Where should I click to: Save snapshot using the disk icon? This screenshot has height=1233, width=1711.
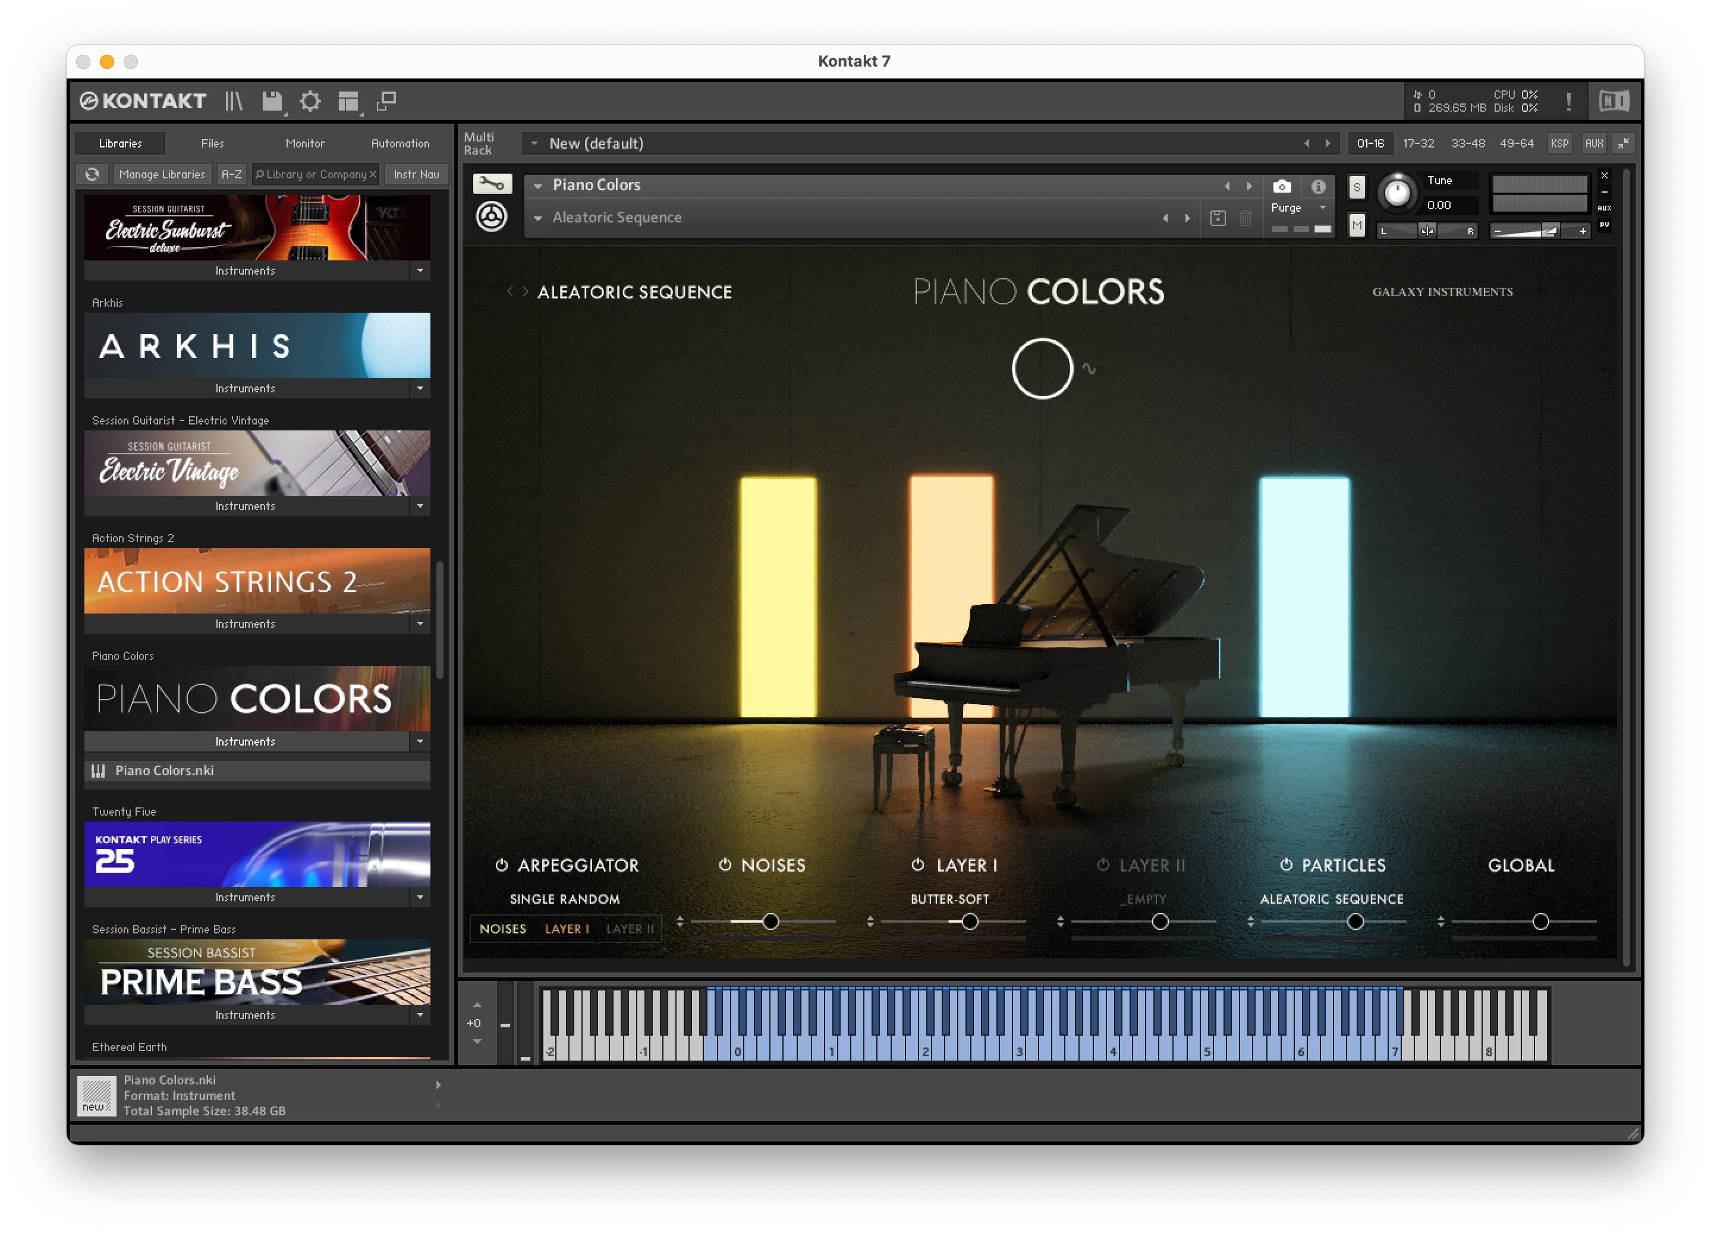coord(1218,218)
